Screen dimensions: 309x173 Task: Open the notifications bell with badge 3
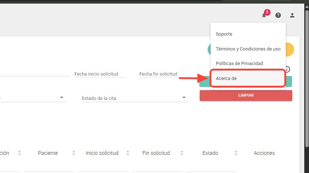coord(264,15)
